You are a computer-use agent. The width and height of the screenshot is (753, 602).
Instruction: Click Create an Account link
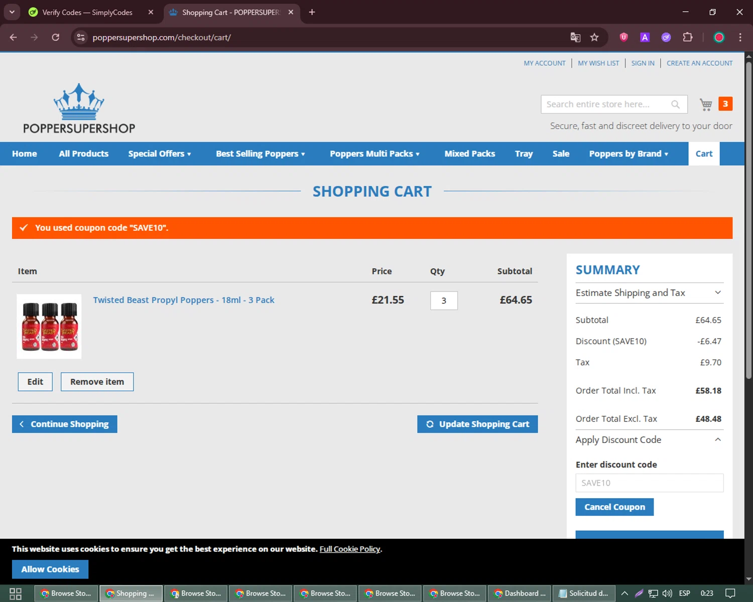[x=699, y=63]
